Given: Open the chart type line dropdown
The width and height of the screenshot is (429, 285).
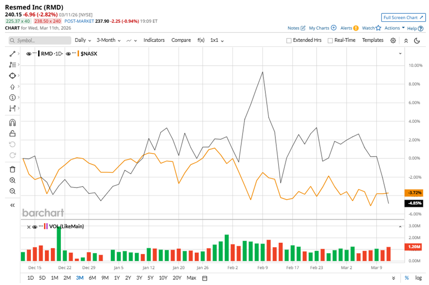Looking at the screenshot, I should [x=132, y=40].
